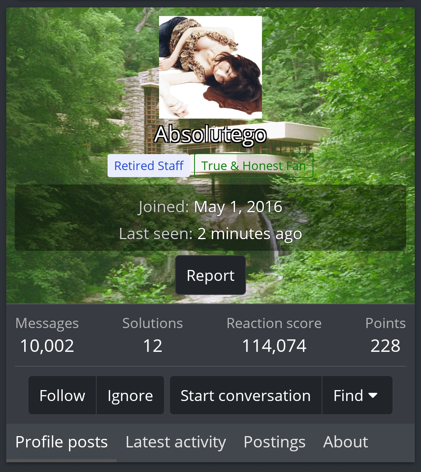The image size is (421, 472).
Task: View the Messages count 10,002
Action: tap(47, 346)
